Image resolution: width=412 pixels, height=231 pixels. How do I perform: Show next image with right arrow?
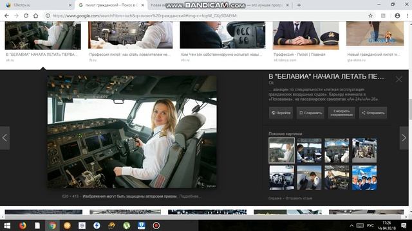404,138
